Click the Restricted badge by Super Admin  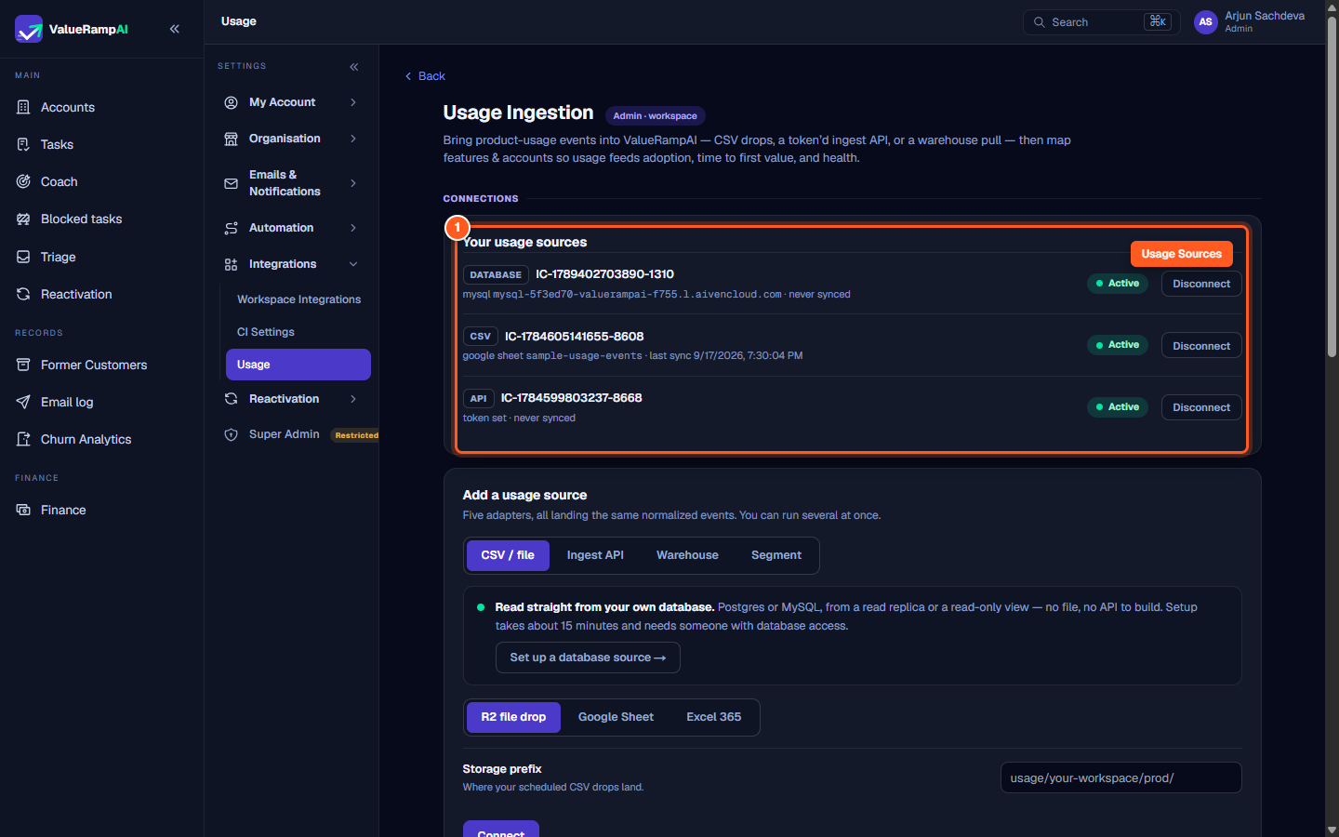pyautogui.click(x=357, y=435)
